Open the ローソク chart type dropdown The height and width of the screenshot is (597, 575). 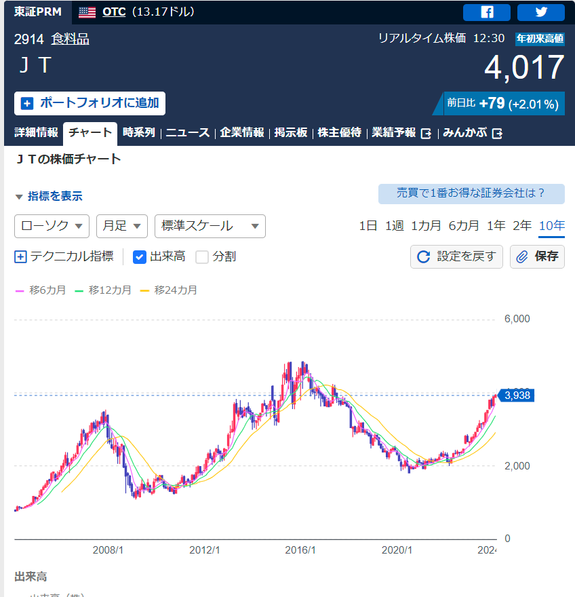(x=52, y=226)
